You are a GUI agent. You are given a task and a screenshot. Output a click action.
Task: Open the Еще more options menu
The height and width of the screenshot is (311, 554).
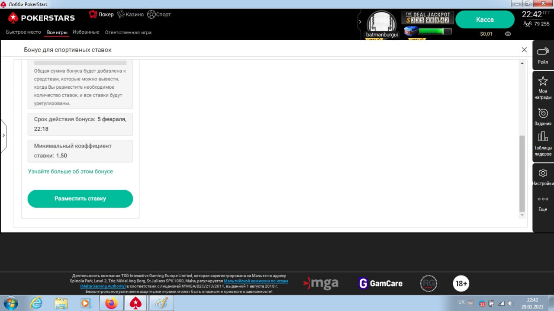point(543,203)
